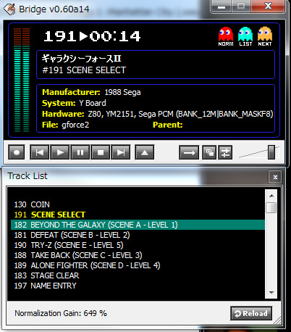
Task: Click the Reload button
Action: pyautogui.click(x=251, y=313)
